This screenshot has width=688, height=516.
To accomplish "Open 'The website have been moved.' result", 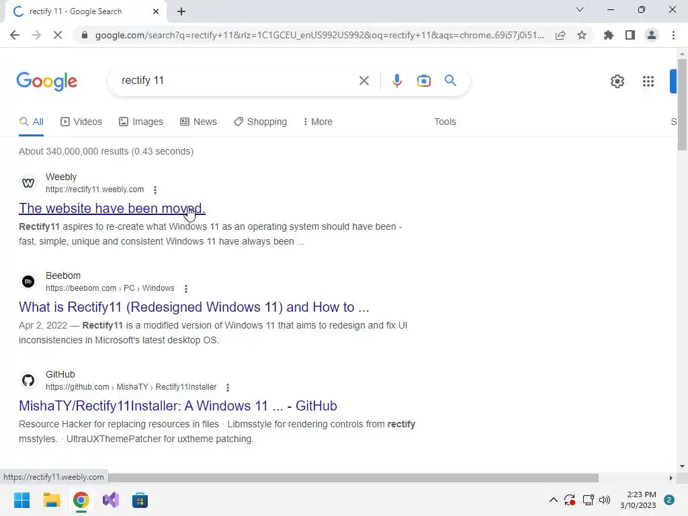I will [112, 208].
